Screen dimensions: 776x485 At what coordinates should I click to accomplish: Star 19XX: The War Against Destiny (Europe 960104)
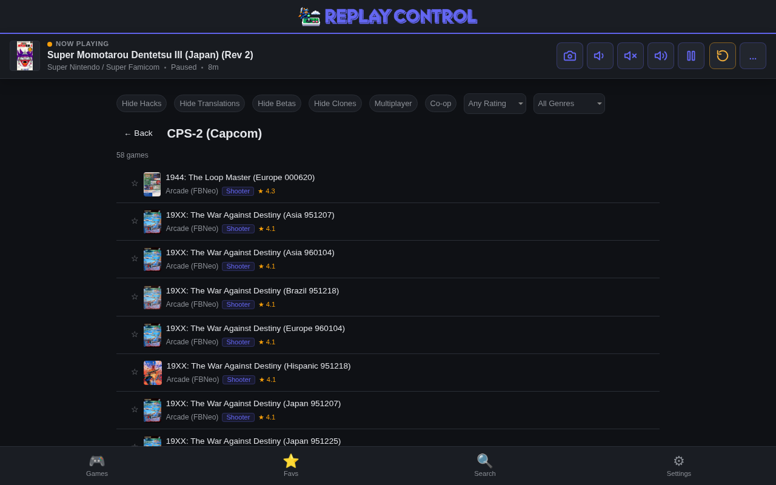[x=135, y=335]
